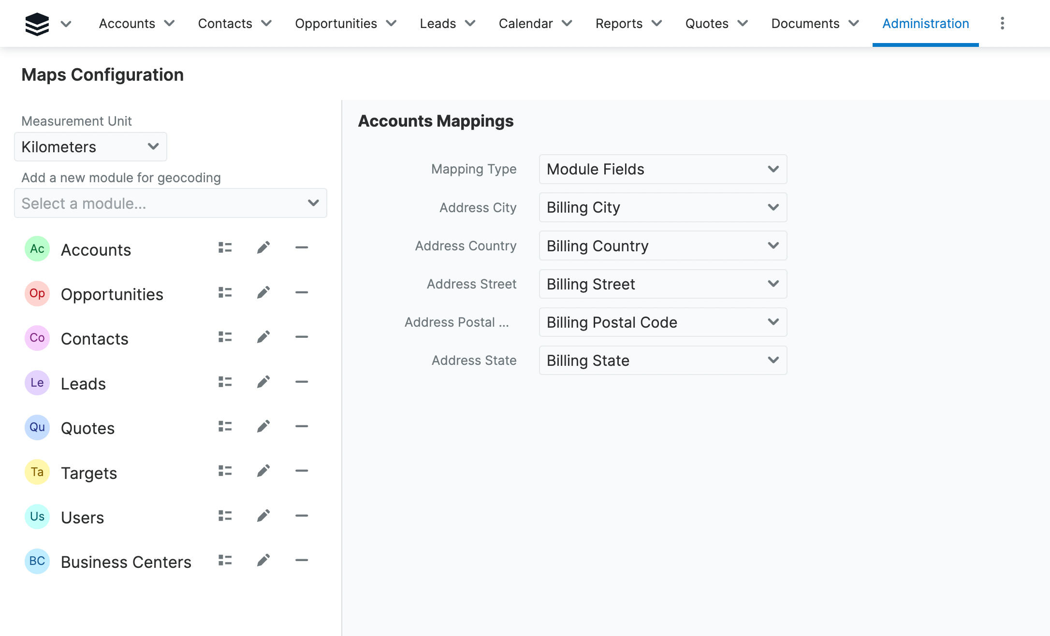Go to the Reports module tab
Viewport: 1050px width, 636px height.
[x=619, y=23]
